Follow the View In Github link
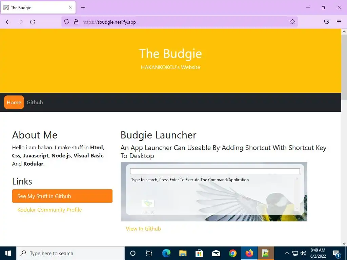Image resolution: width=347 pixels, height=260 pixels. point(143,229)
